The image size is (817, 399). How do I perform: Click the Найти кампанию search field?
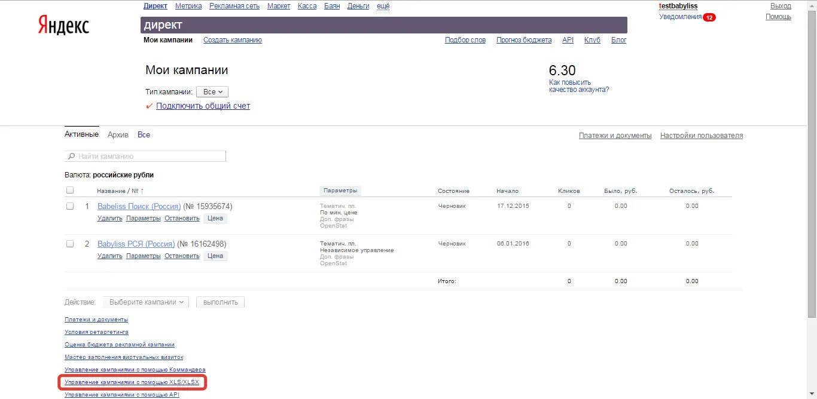tap(145, 156)
